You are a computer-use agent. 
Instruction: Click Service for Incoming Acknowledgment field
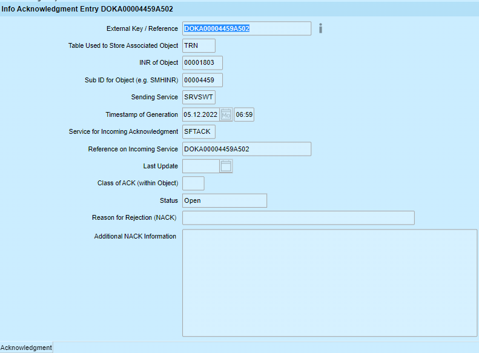click(x=199, y=131)
